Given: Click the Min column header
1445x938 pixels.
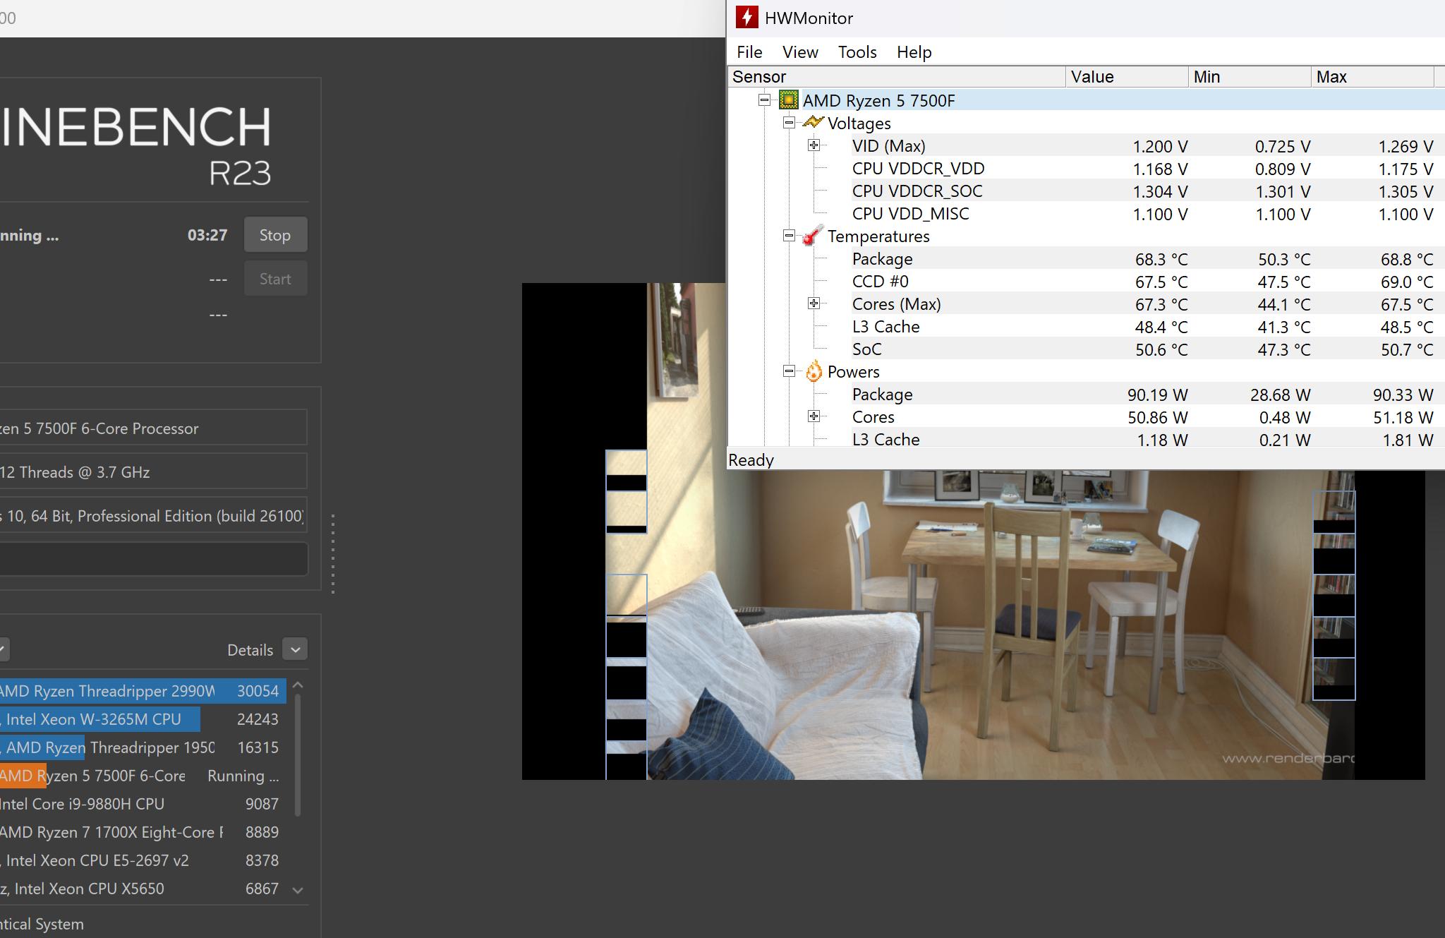Looking at the screenshot, I should click(1250, 77).
